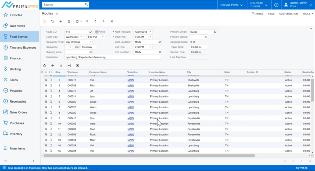Click the Search box at top

(x=63, y=4)
